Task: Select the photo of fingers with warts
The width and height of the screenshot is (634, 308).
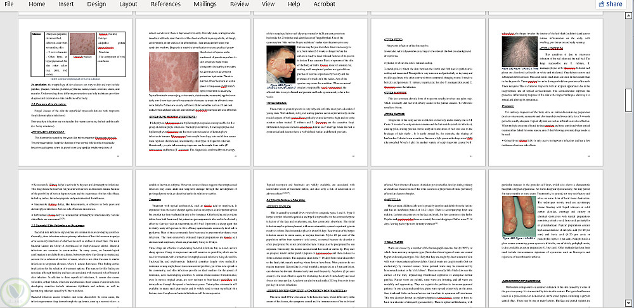Action: click(x=519, y=215)
